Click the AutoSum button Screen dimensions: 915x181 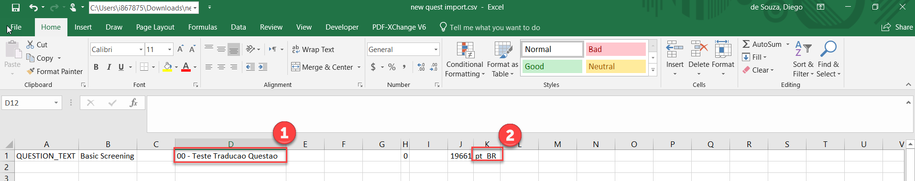tap(762, 44)
